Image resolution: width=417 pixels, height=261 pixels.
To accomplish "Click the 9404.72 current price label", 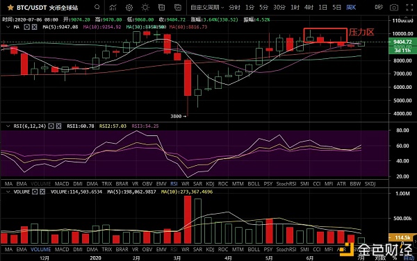I will [x=402, y=42].
